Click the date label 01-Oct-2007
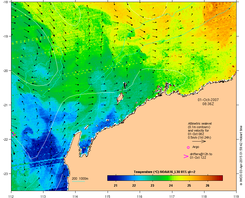 pyautogui.click(x=208, y=100)
